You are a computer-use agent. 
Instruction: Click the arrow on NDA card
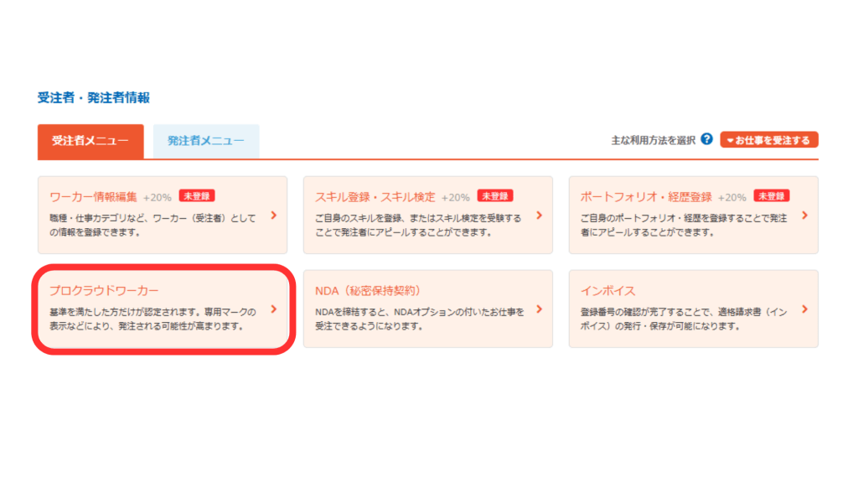click(539, 309)
